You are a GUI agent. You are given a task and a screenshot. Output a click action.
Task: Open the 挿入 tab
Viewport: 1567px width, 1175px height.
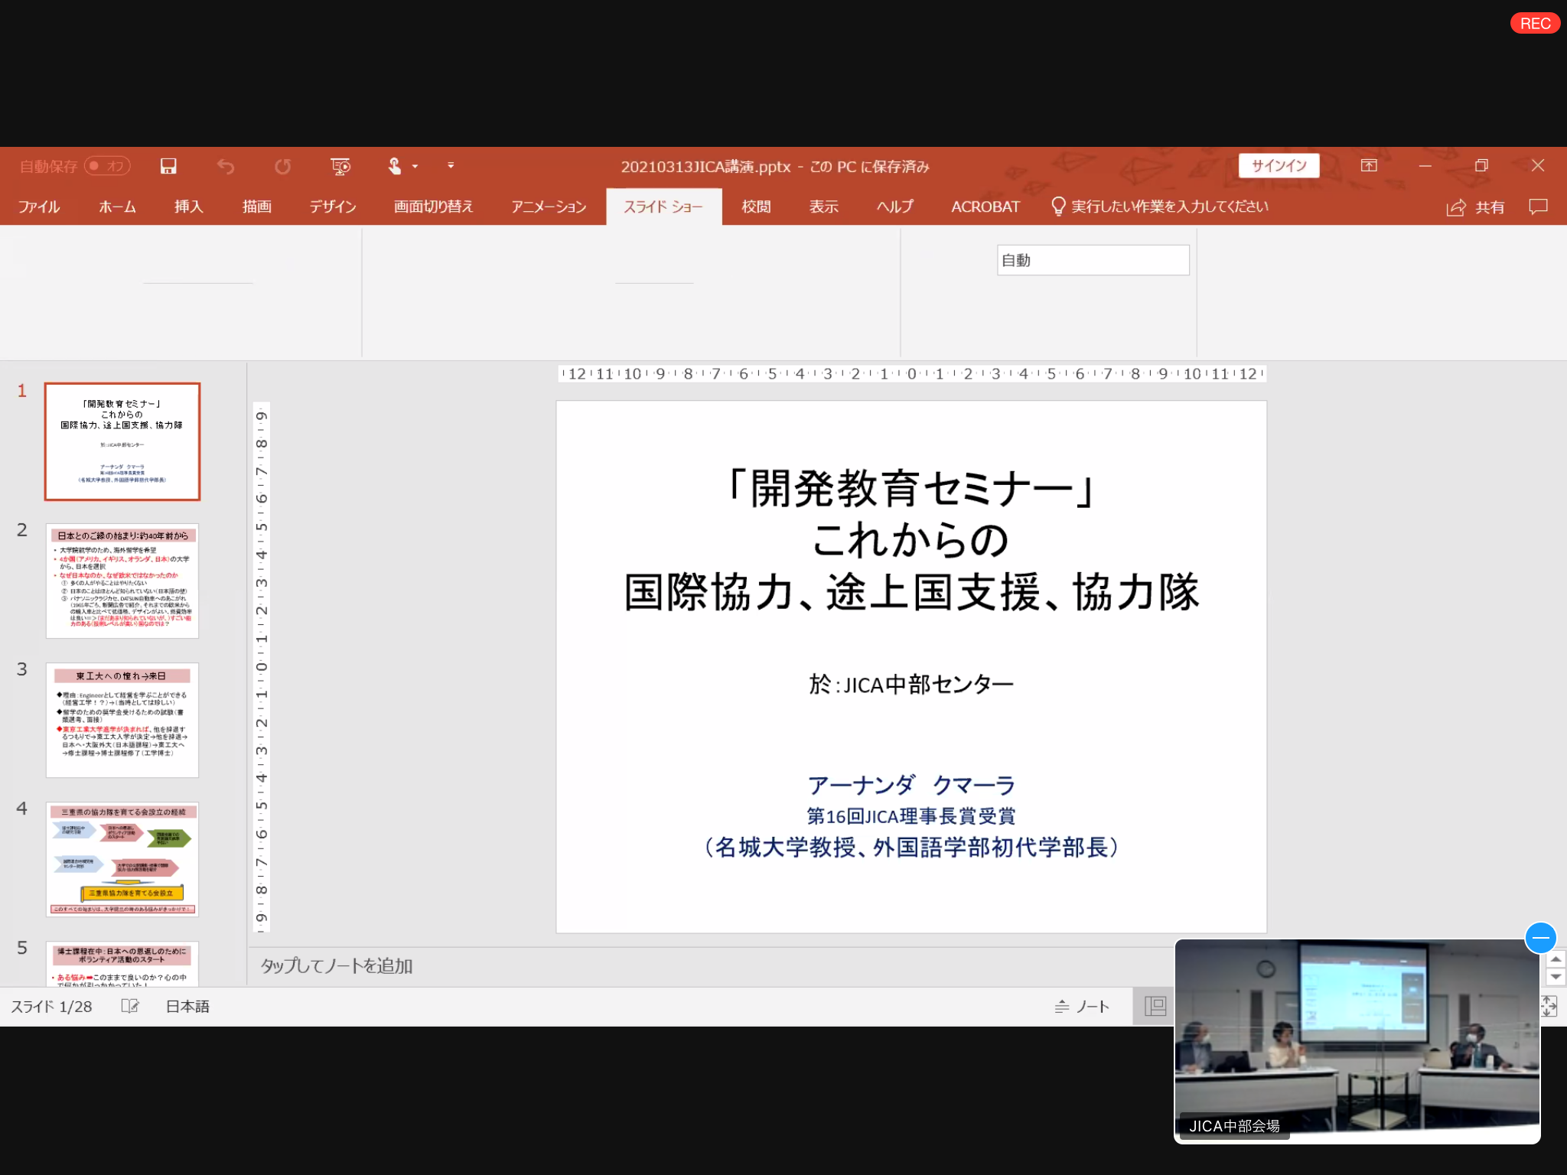[188, 207]
